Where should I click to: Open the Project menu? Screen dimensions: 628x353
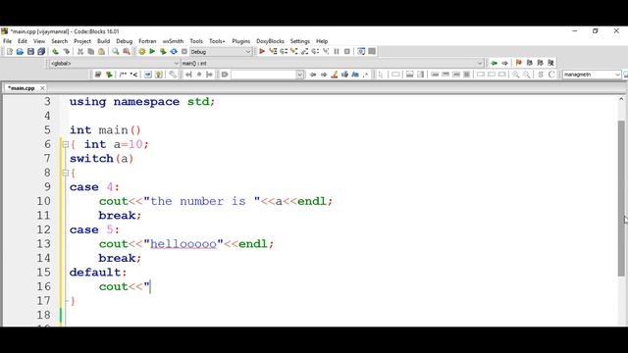(82, 41)
